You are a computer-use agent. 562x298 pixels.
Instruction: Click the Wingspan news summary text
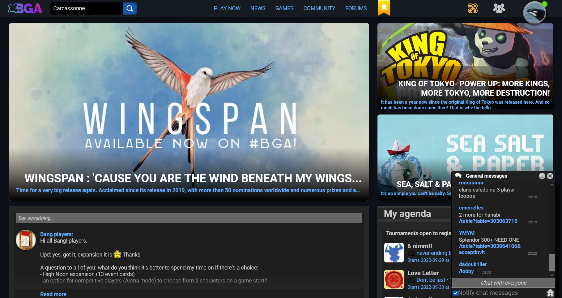tap(188, 190)
